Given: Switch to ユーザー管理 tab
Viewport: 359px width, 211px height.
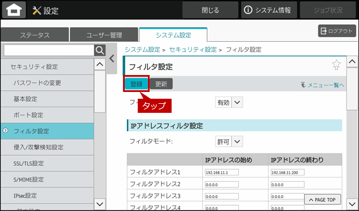Looking at the screenshot, I should (x=104, y=35).
